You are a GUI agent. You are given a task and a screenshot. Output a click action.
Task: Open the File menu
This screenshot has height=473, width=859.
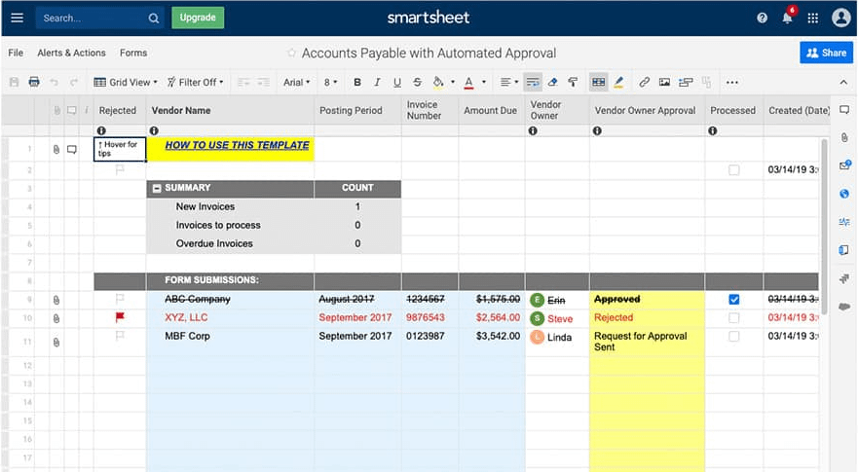16,54
